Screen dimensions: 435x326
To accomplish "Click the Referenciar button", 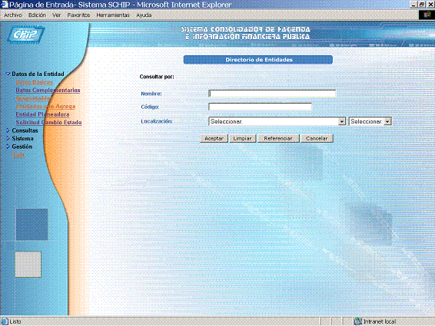I will click(x=278, y=139).
